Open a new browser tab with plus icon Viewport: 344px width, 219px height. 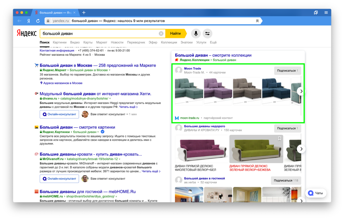[84, 13]
